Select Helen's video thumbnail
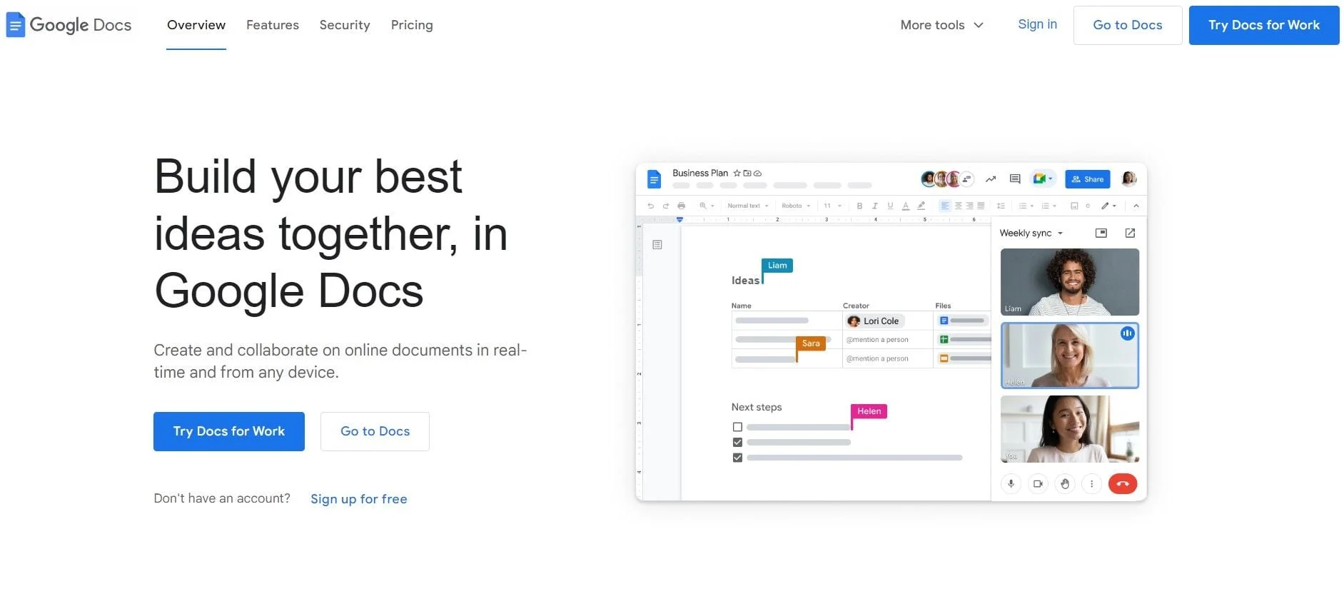Viewport: 1344px width, 609px height. tap(1069, 356)
